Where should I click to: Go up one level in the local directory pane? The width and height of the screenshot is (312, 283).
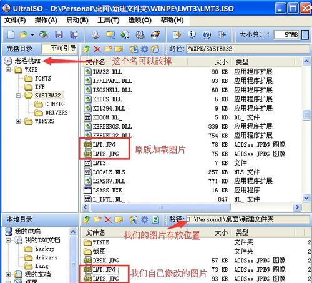coord(87,219)
